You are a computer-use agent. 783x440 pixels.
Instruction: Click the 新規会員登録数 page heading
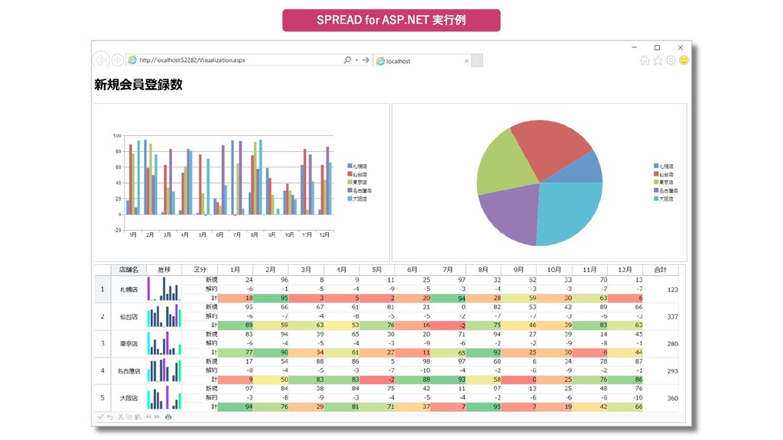138,84
